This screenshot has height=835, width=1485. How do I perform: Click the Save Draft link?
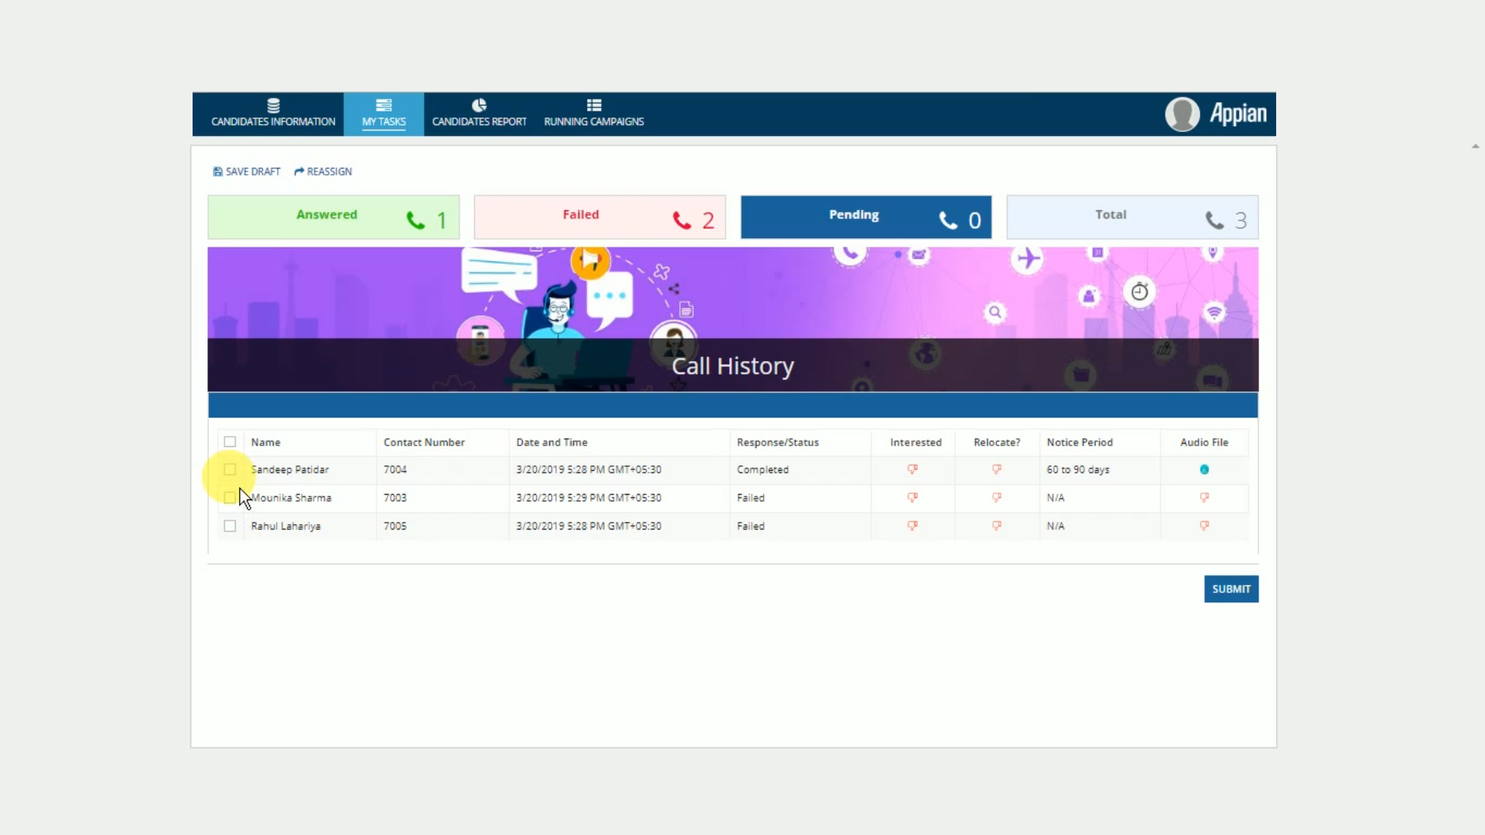(251, 171)
